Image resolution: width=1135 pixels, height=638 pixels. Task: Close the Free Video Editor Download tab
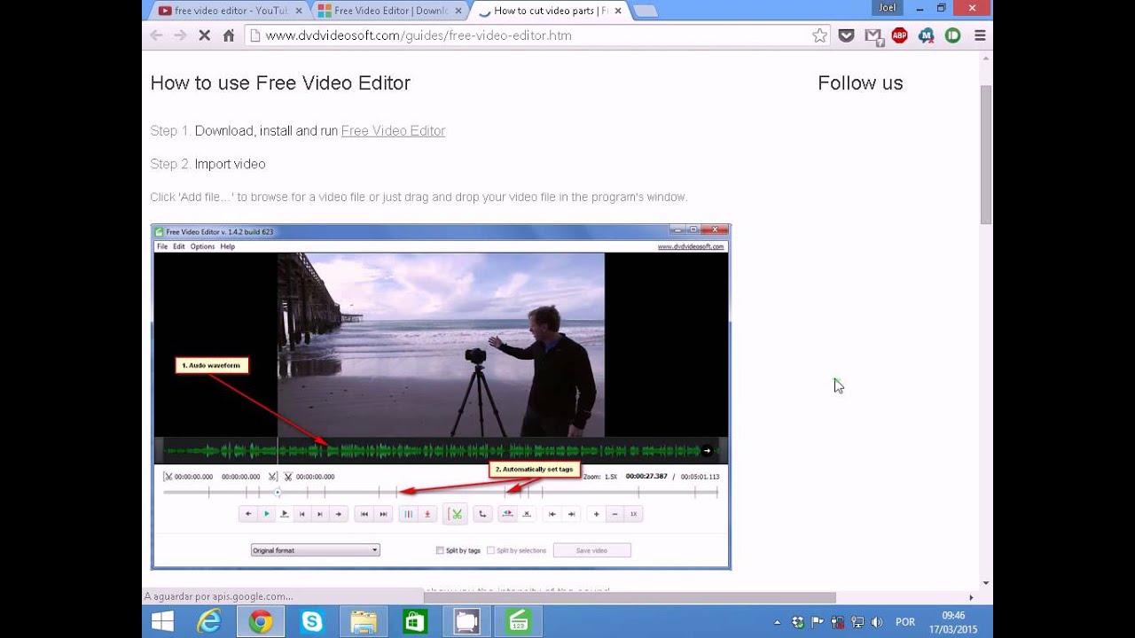pos(458,11)
